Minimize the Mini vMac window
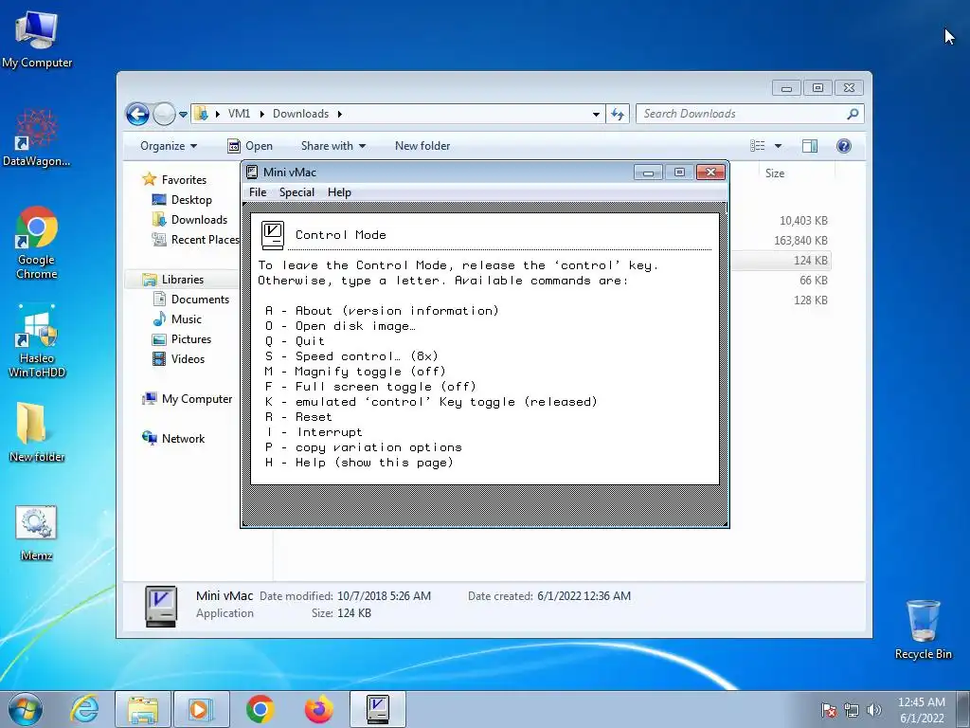 (648, 173)
